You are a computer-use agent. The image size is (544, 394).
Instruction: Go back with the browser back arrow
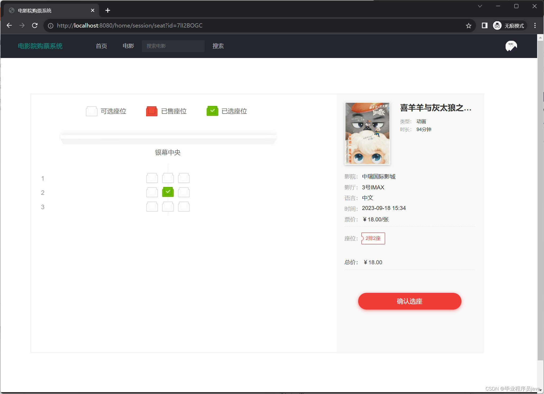click(9, 25)
